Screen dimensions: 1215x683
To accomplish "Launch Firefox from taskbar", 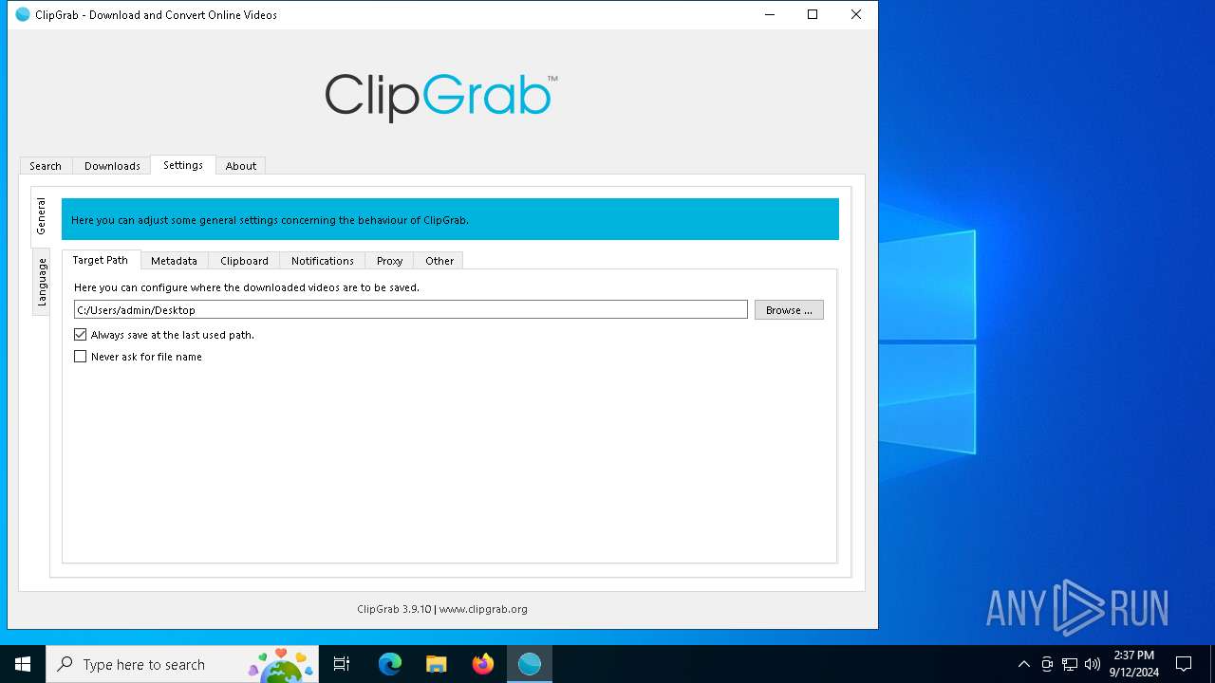I will tap(483, 664).
